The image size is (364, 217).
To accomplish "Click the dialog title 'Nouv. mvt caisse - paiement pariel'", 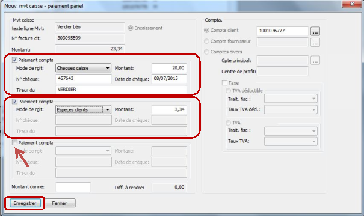I will pyautogui.click(x=44, y=6).
